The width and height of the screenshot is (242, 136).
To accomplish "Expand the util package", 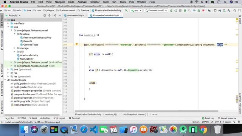I will [15, 52].
